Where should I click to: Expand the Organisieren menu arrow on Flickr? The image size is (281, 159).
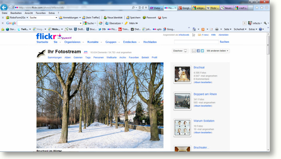click(x=83, y=42)
